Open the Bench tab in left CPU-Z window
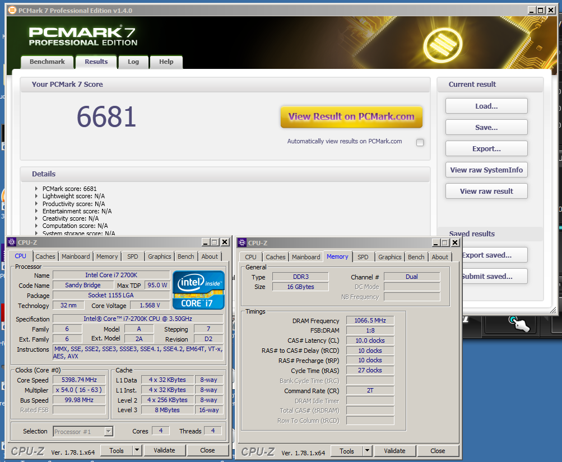 click(185, 256)
